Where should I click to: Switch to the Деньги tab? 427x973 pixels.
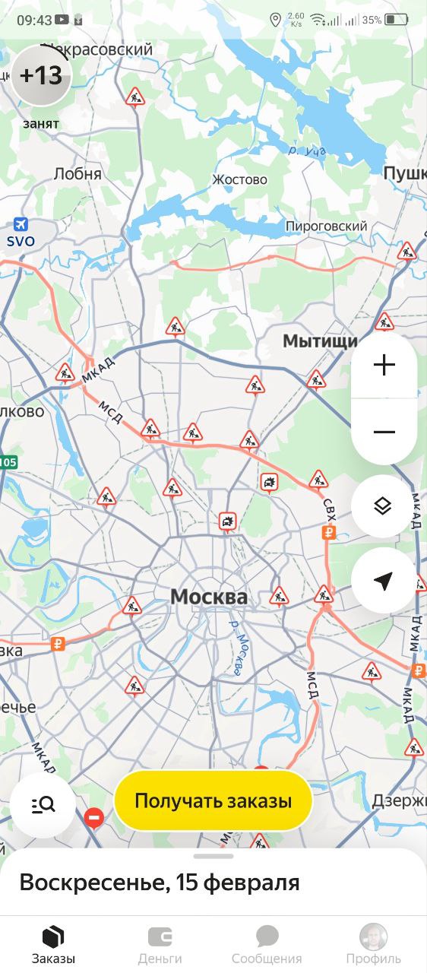160,945
